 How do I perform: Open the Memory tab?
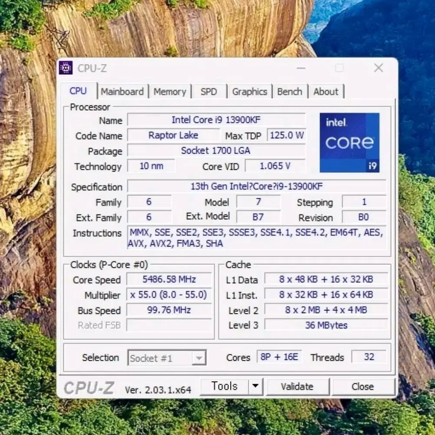170,91
